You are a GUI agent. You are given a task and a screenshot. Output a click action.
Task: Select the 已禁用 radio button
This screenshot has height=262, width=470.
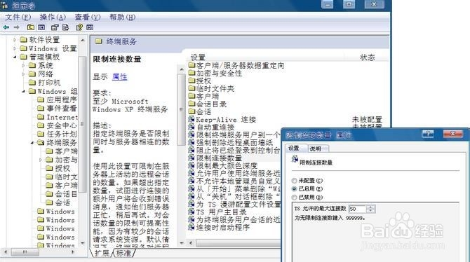pos(294,198)
